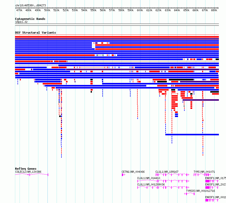Screen dimensions: 226x203
Task: Click the RefSeq Genes track title
Action: coord(26,169)
